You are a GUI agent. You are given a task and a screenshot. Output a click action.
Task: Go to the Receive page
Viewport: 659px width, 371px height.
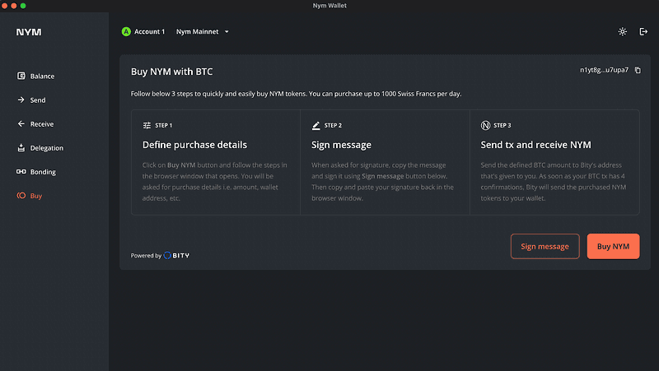click(x=35, y=124)
